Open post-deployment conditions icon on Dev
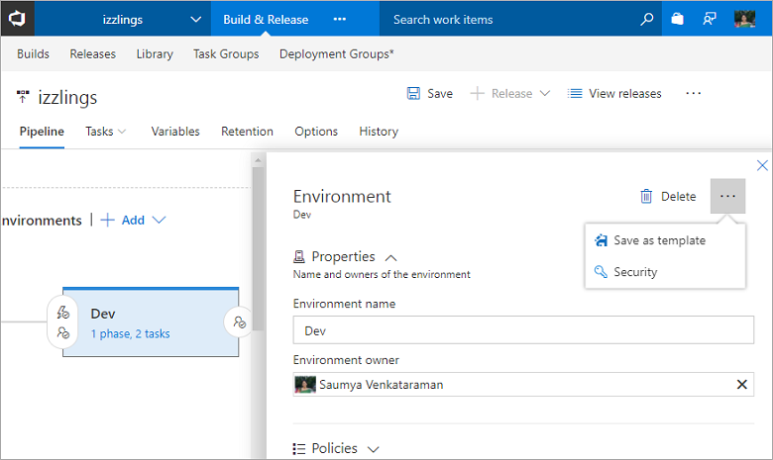Image resolution: width=773 pixels, height=460 pixels. pos(239,322)
